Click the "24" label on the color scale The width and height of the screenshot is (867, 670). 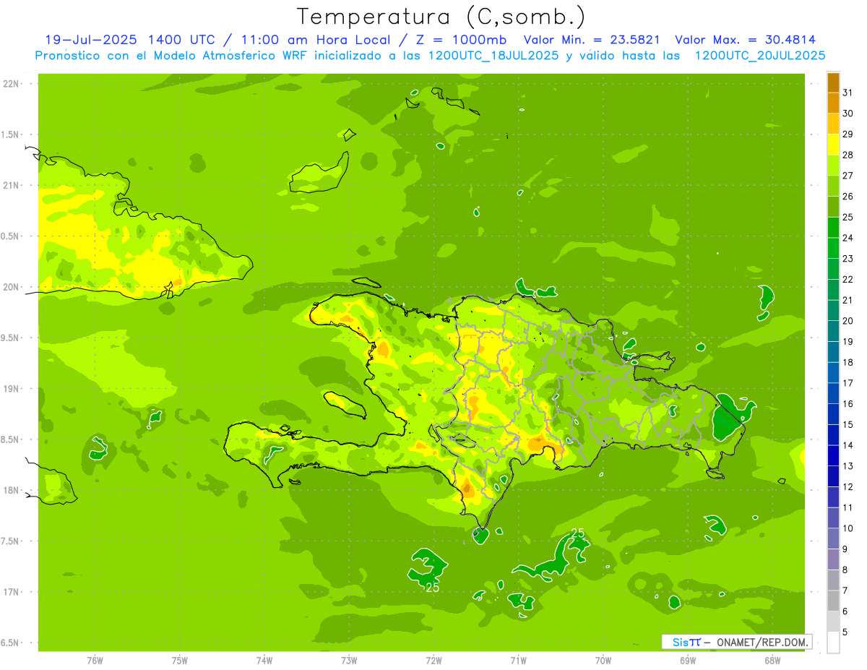coord(847,238)
